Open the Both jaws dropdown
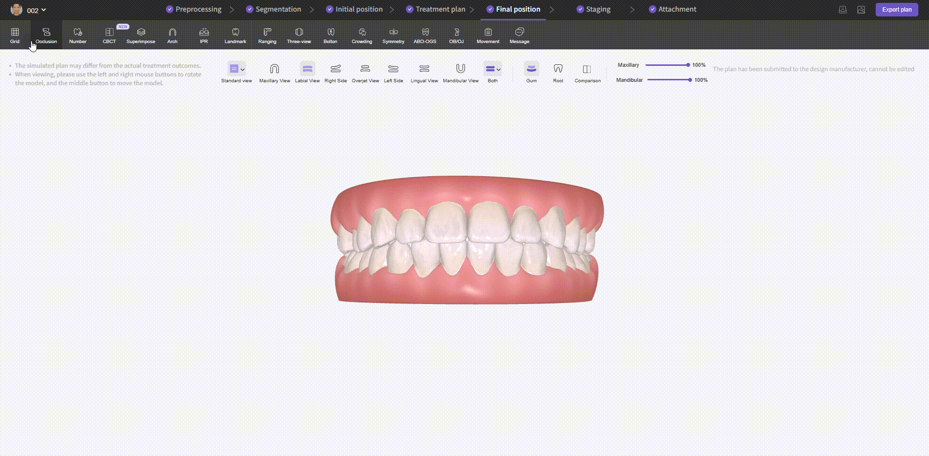Viewport: 929px width, 456px height. pyautogui.click(x=493, y=73)
